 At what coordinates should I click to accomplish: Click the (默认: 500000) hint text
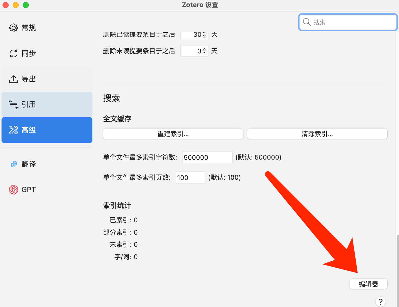click(x=258, y=157)
